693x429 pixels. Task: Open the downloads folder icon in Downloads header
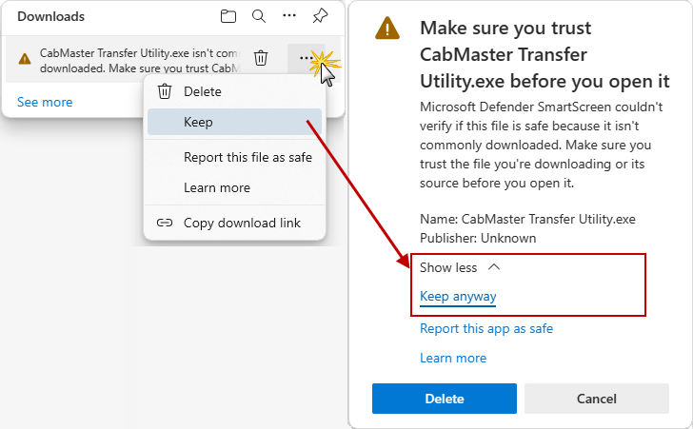click(x=228, y=16)
